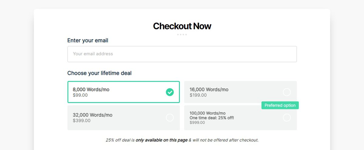This screenshot has height=150, width=364.
Task: Click the Checkout Now heading
Action: point(182,26)
